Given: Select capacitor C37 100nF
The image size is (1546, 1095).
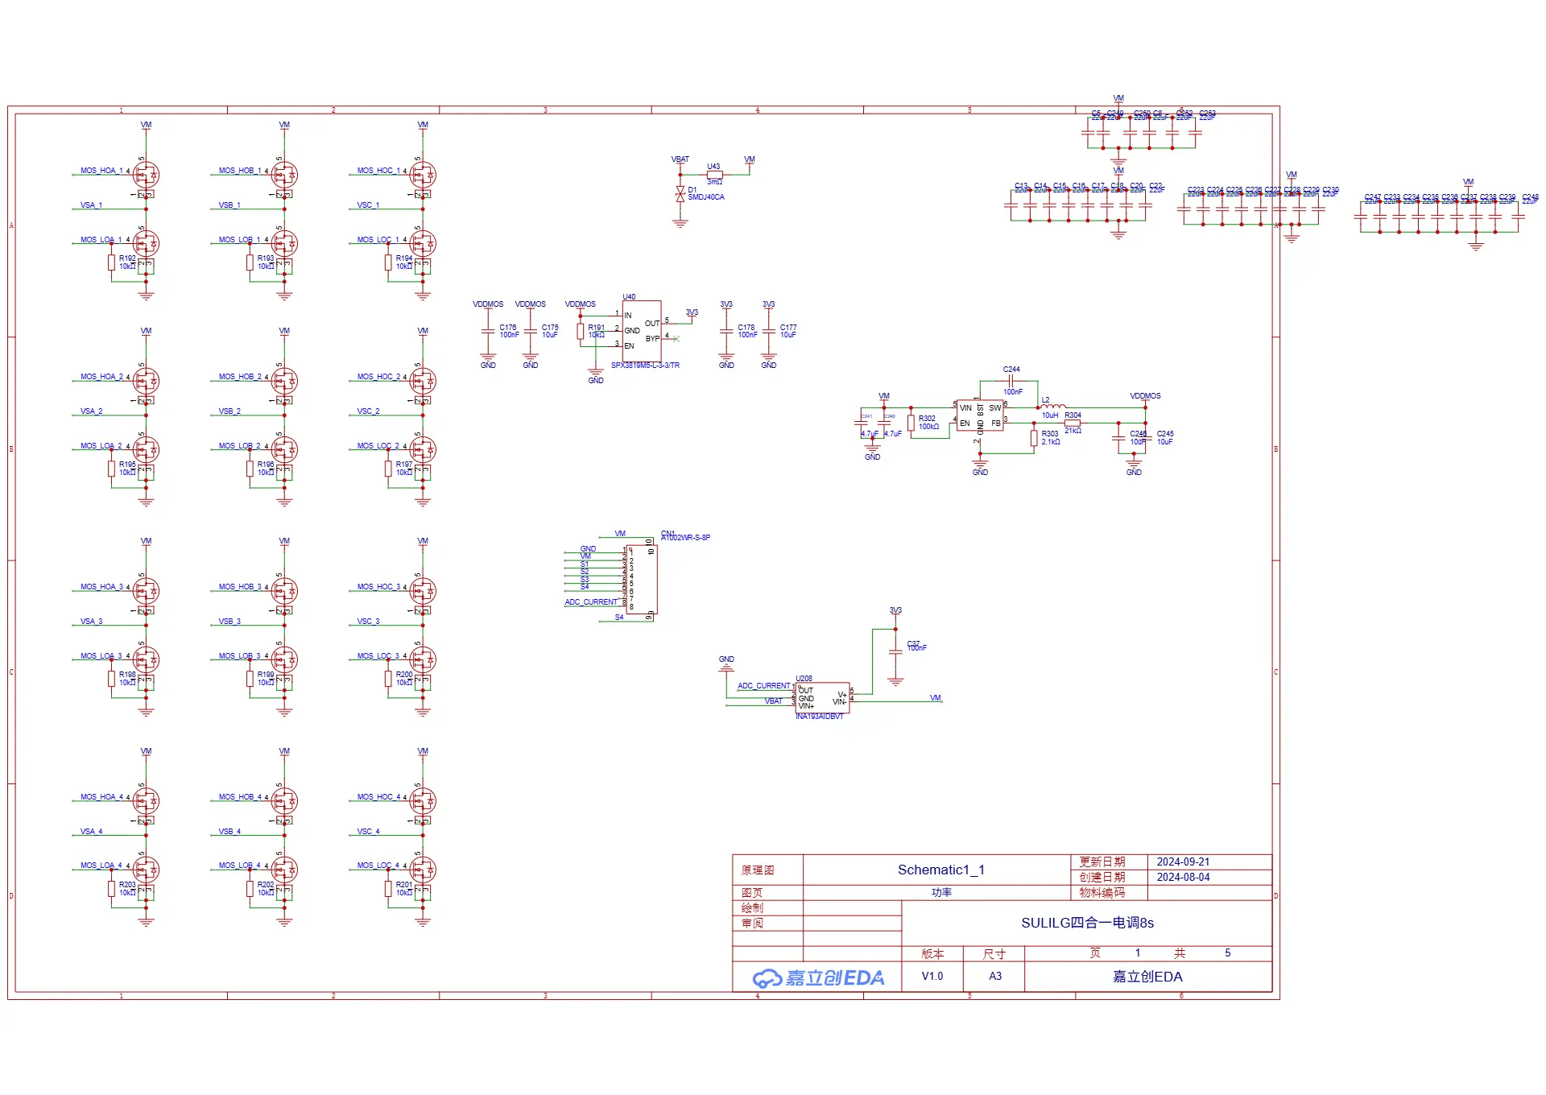Looking at the screenshot, I should (895, 652).
